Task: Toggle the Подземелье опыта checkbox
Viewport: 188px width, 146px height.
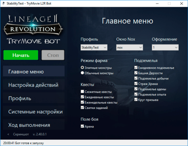Action: point(136,94)
